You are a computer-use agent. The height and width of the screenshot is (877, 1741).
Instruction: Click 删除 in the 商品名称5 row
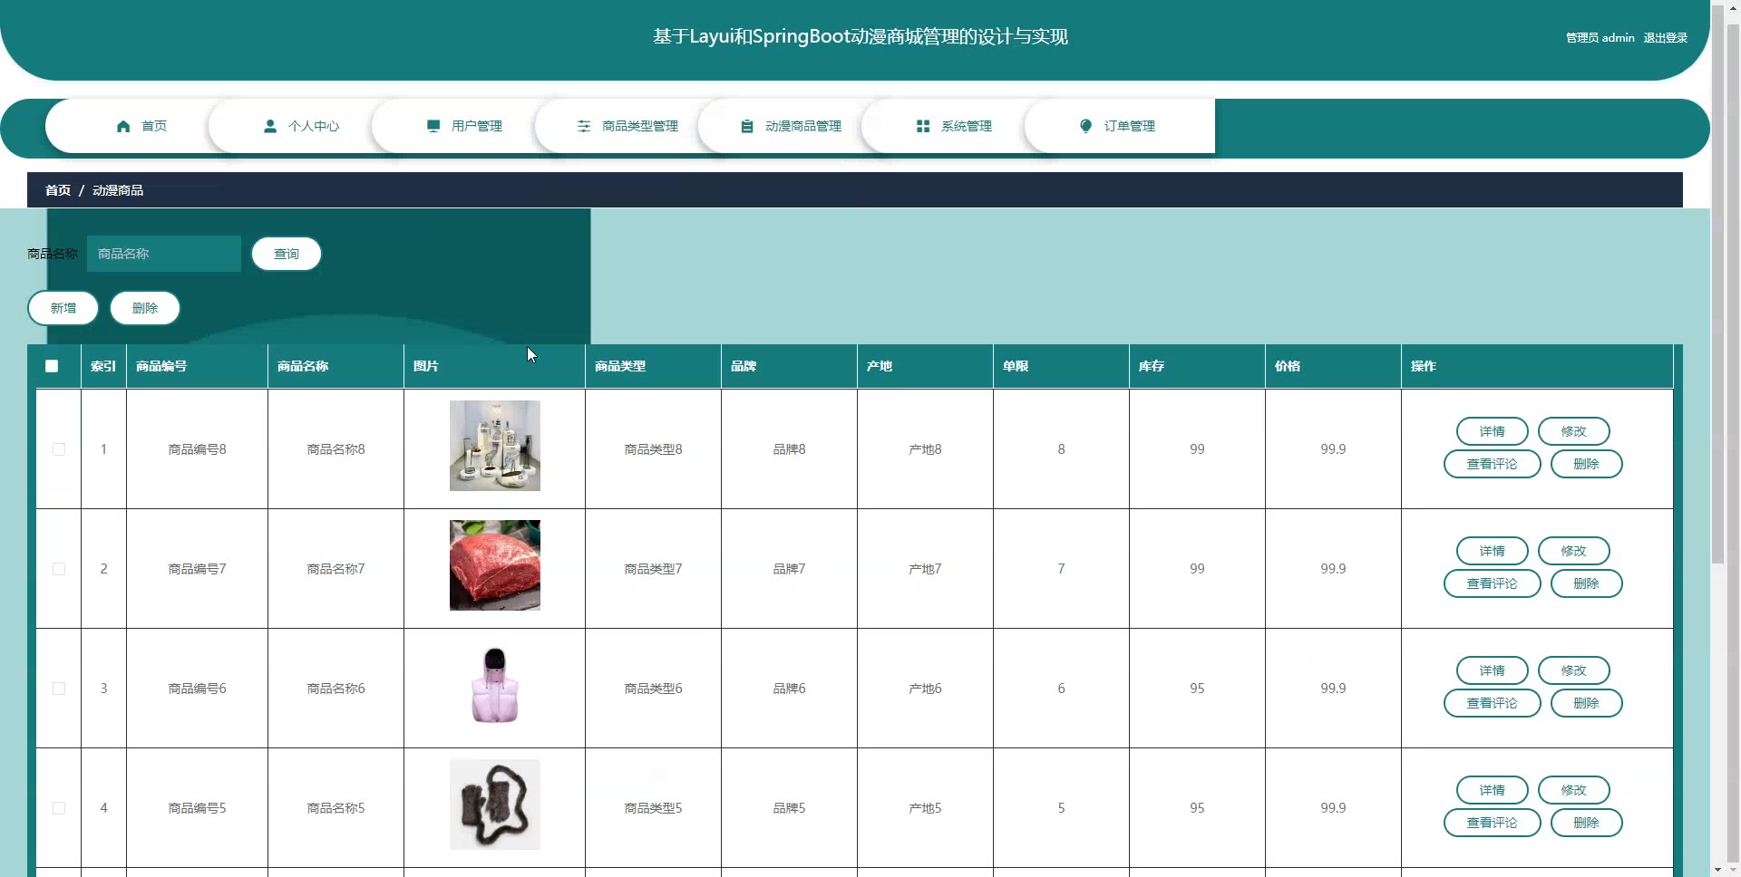point(1587,823)
